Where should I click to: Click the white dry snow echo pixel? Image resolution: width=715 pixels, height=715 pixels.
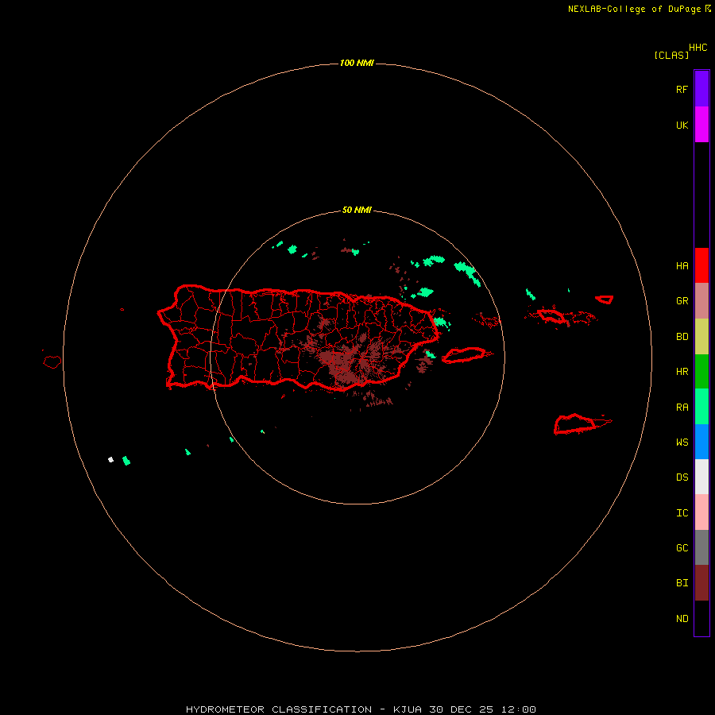pos(110,460)
